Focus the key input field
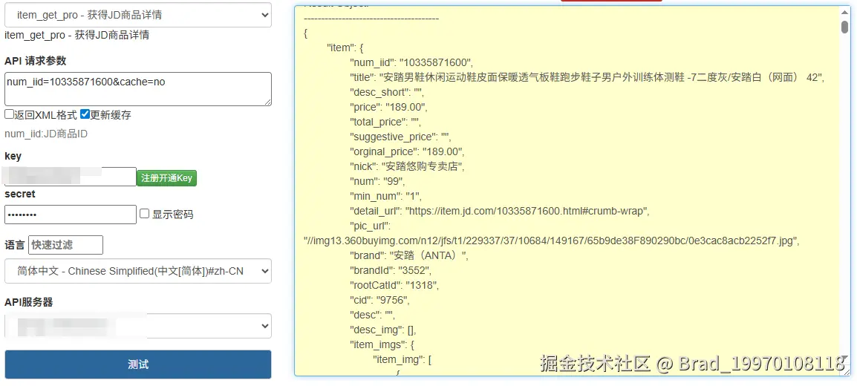This screenshot has width=857, height=386. pyautogui.click(x=70, y=177)
